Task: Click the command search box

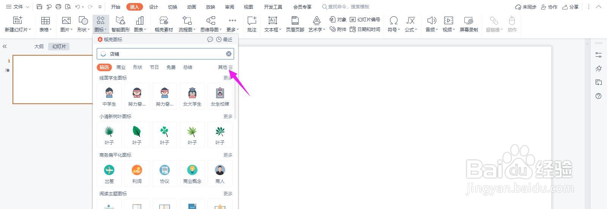Action: [x=346, y=7]
